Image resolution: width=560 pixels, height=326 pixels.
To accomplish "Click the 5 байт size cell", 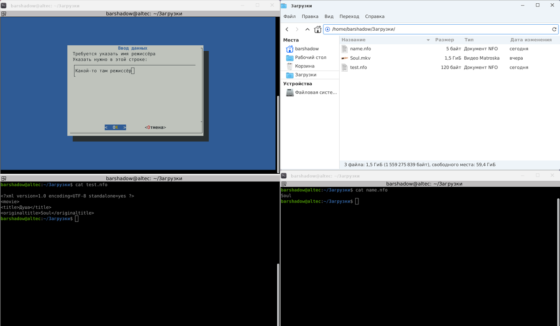I will (454, 48).
